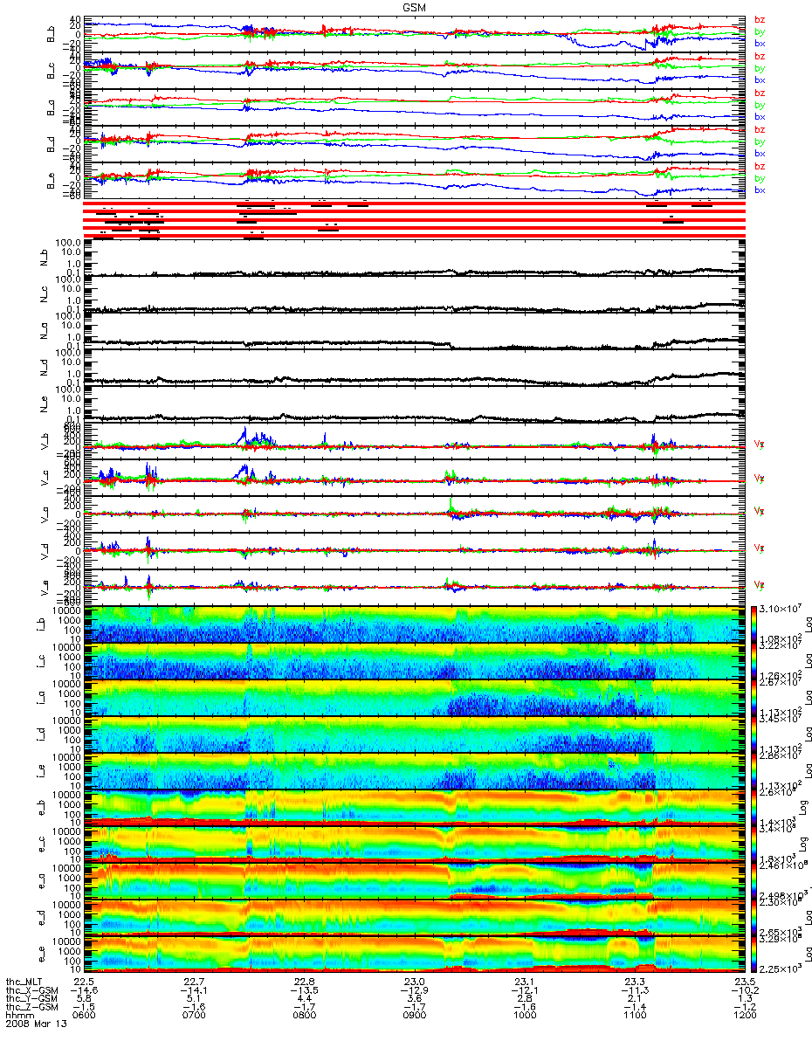This screenshot has width=812, height=1048.
Task: Click the 1000 time tick label
Action: coord(524,1017)
